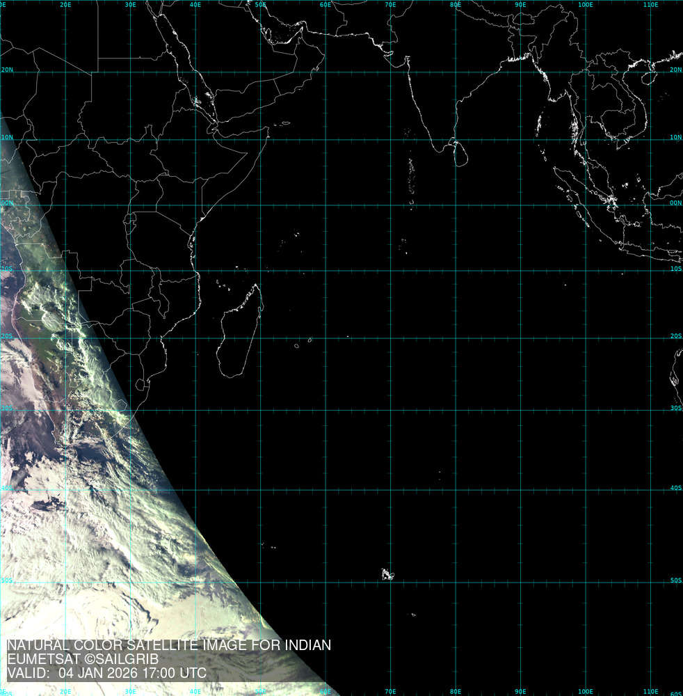683x696 pixels.
Task: Click the Lake Victoria outline in East Africa
Action: pos(130,223)
